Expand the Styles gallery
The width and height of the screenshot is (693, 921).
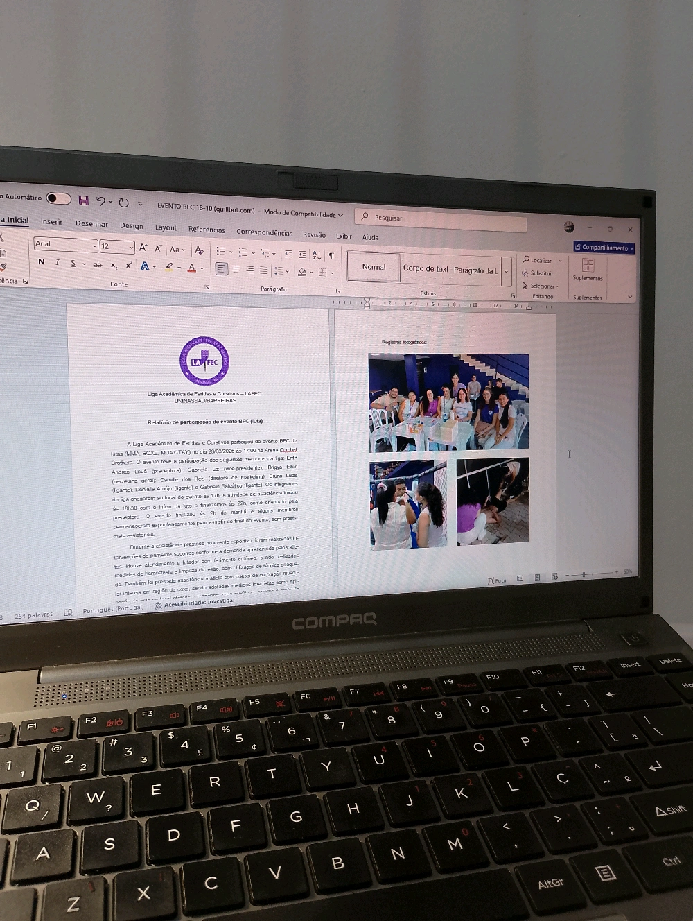pos(507,272)
